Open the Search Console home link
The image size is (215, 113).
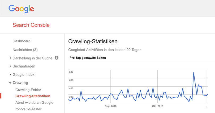click(31, 25)
